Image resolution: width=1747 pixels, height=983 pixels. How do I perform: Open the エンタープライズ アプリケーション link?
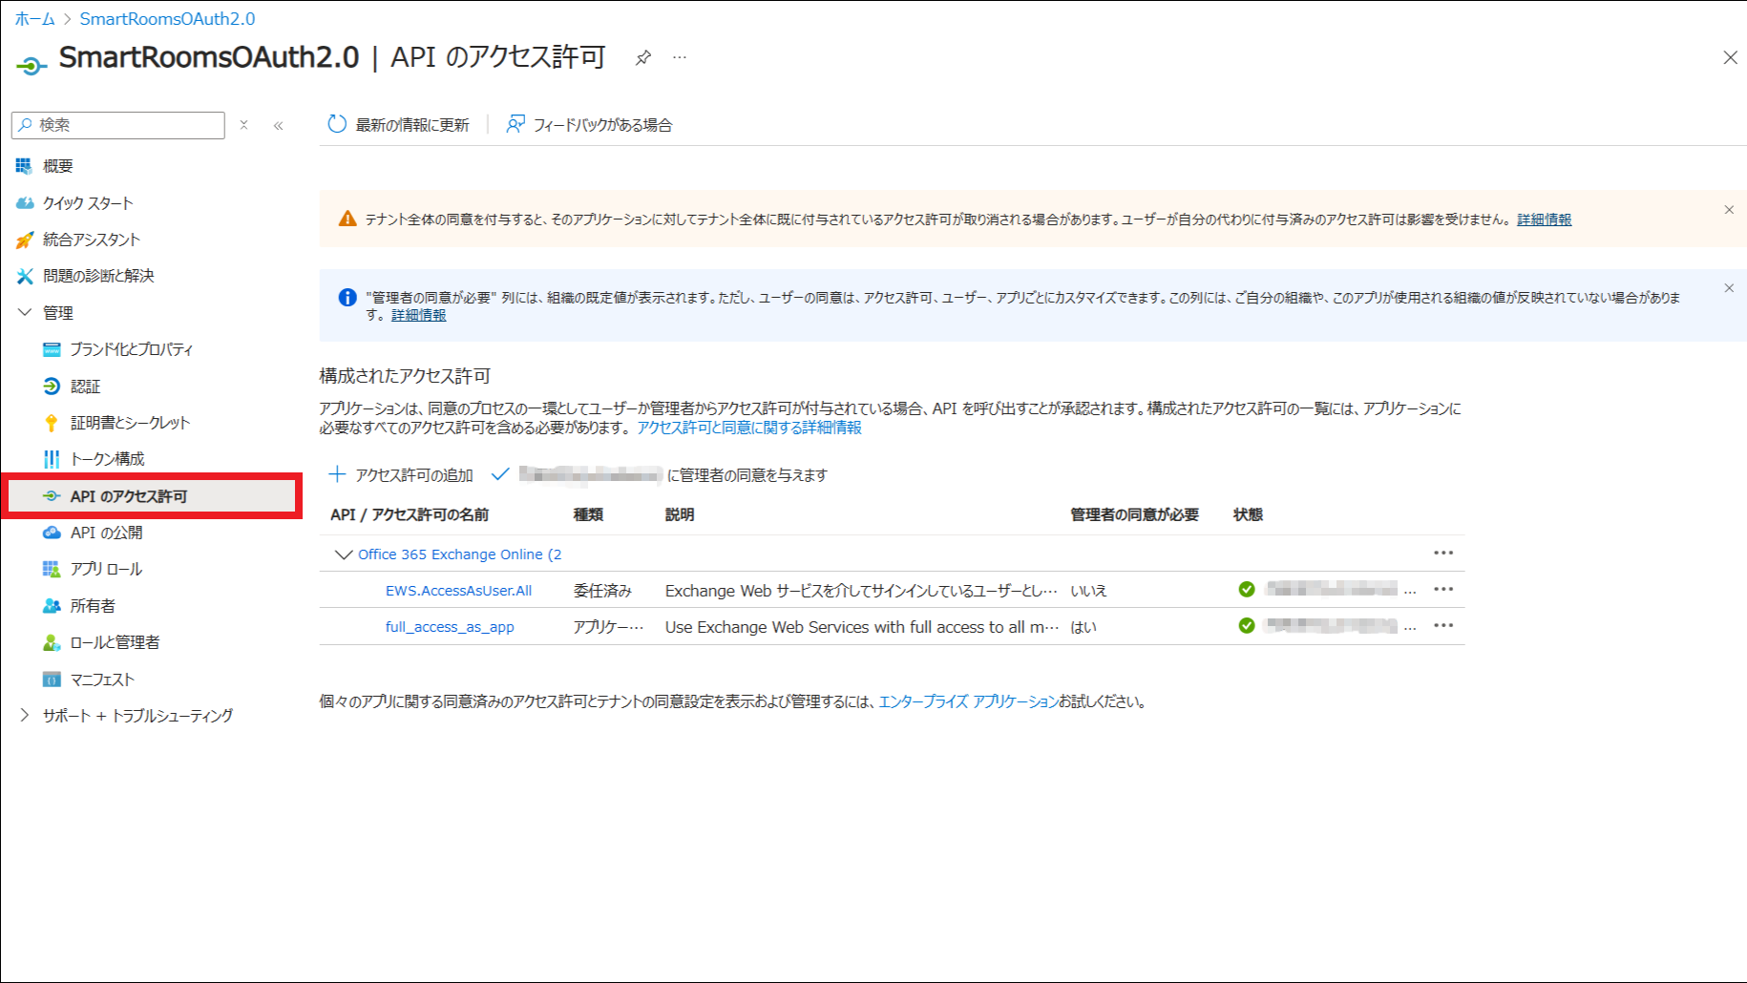pos(967,701)
